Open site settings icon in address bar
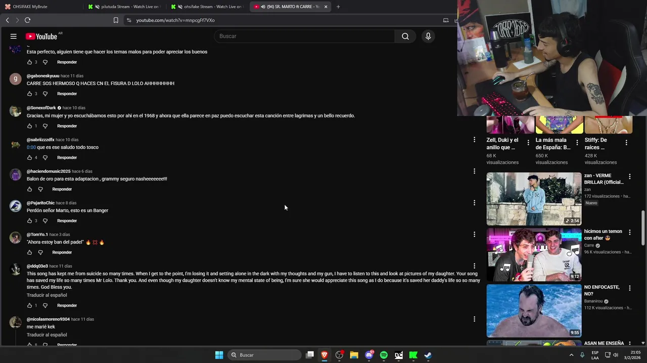Screen dimensions: 647x363 tap(129, 20)
